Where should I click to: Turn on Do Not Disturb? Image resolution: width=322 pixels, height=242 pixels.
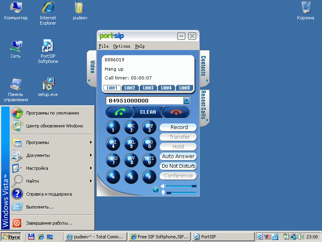click(x=178, y=166)
